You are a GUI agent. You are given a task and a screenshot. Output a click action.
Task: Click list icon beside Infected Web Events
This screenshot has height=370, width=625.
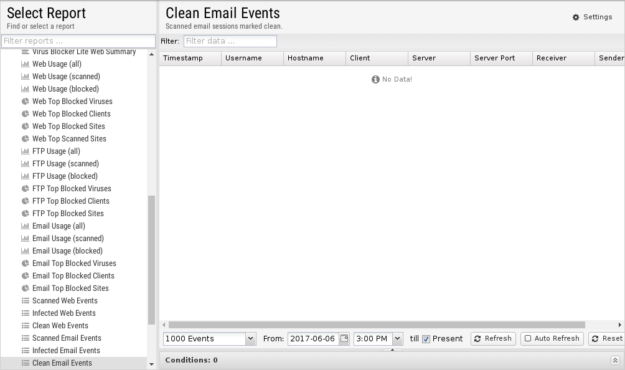[x=25, y=313]
